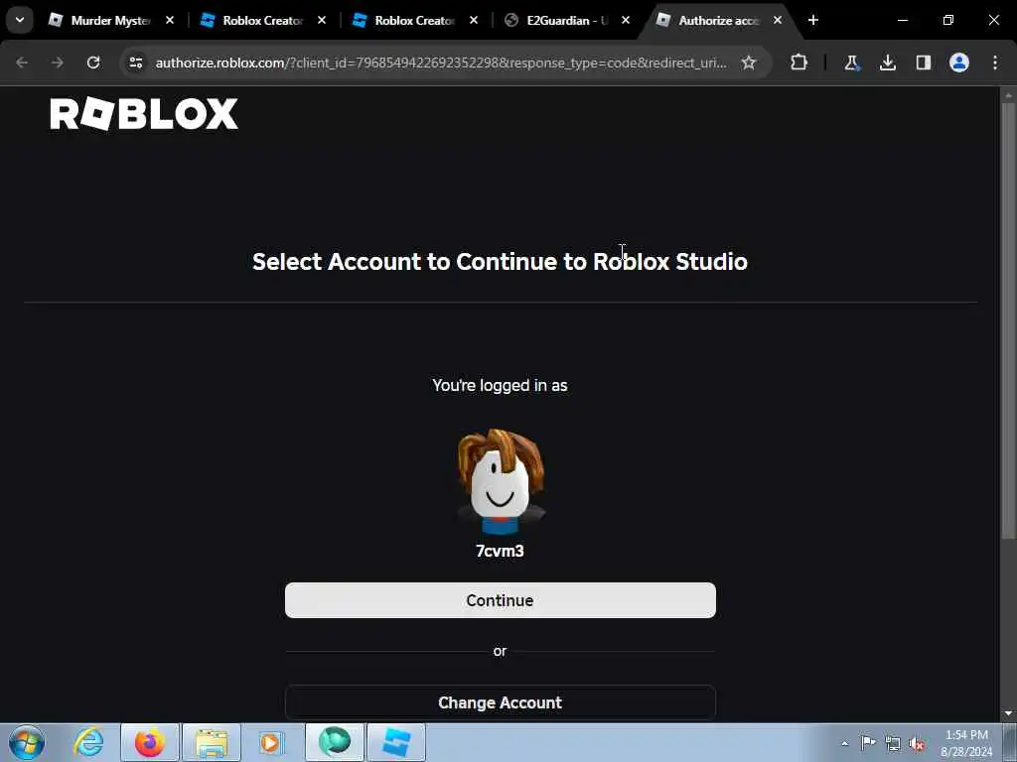The width and height of the screenshot is (1017, 762).
Task: Click the Change Account button
Action: [x=501, y=702]
